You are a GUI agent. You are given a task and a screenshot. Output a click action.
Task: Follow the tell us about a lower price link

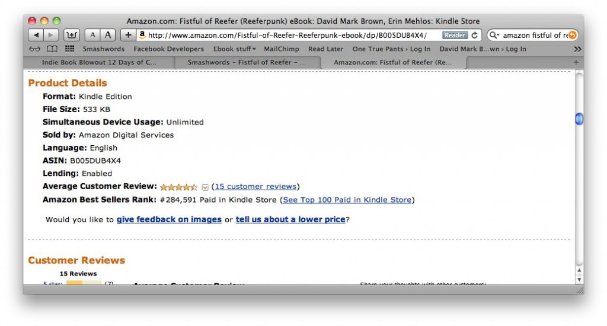click(x=290, y=219)
